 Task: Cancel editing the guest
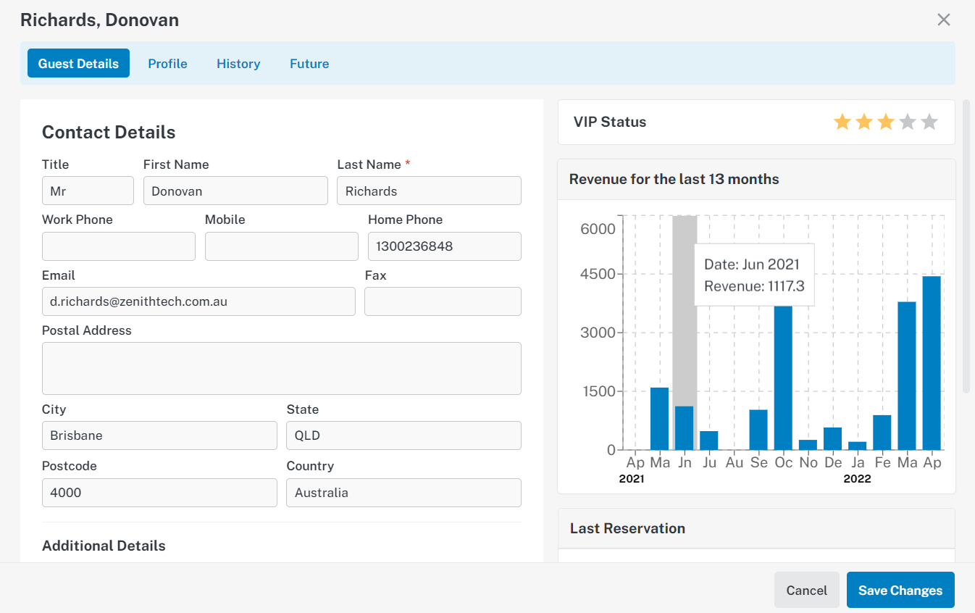pos(806,590)
